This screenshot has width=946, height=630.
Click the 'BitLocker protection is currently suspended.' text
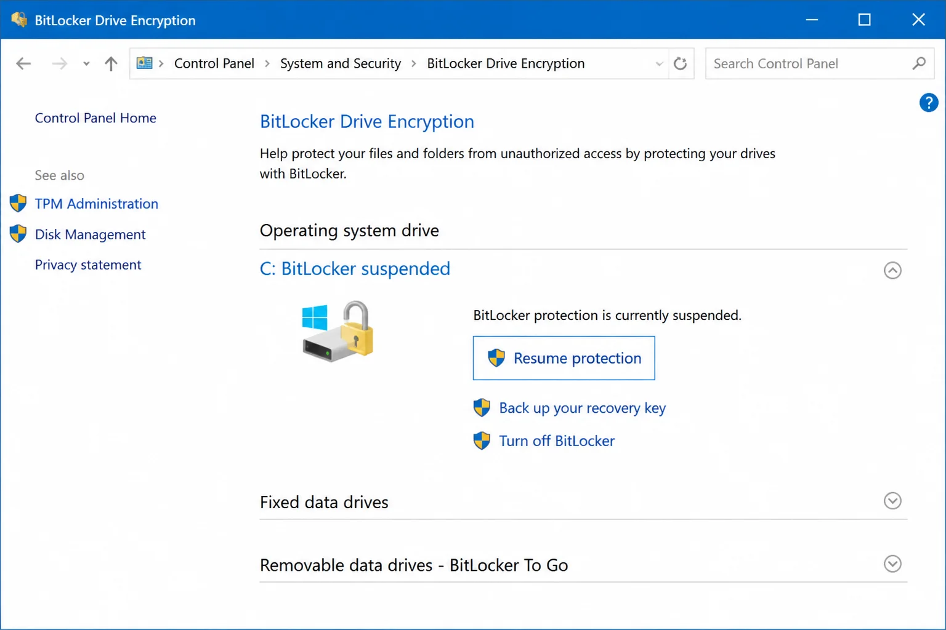pos(607,316)
